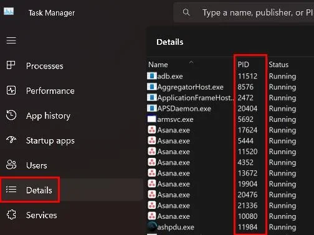This screenshot has width=314, height=235.
Task: Select the armsvc.exe process name
Action: tap(175, 119)
